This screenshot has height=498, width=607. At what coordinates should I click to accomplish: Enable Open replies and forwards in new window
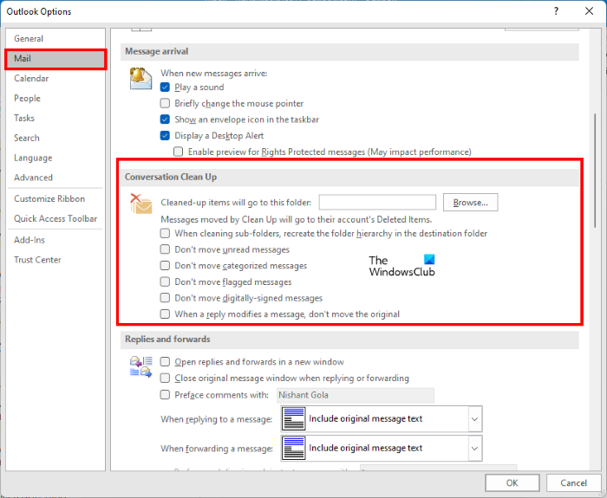(165, 362)
